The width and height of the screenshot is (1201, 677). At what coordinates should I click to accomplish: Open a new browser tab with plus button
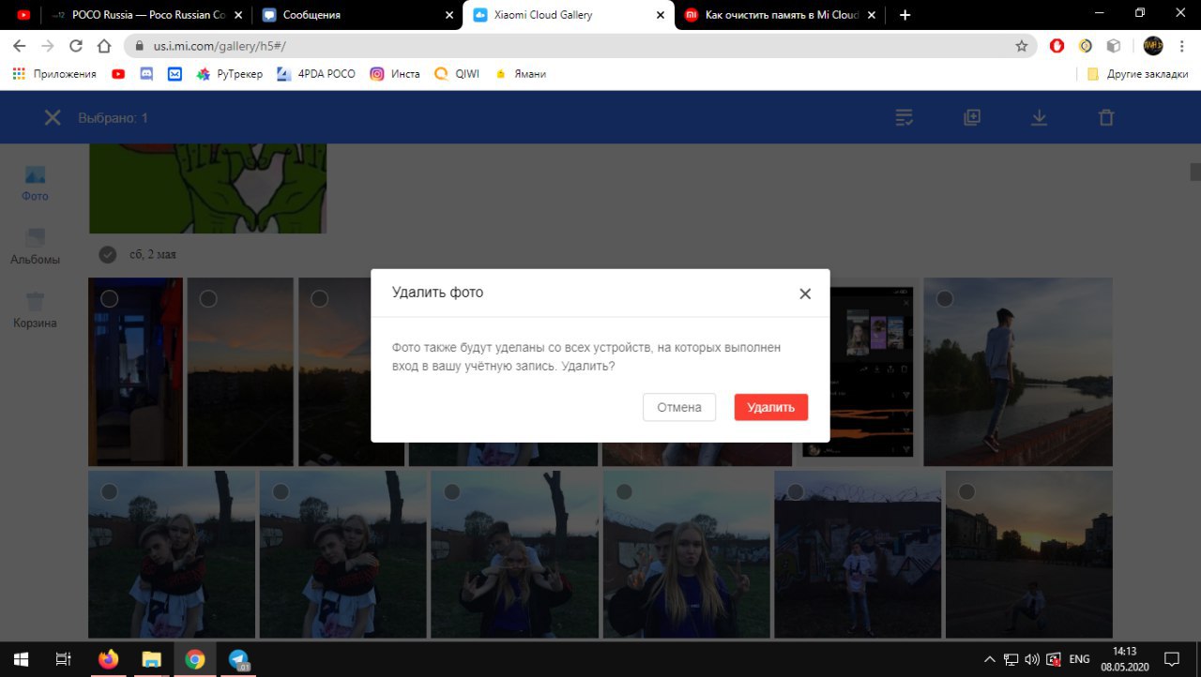[x=905, y=15]
